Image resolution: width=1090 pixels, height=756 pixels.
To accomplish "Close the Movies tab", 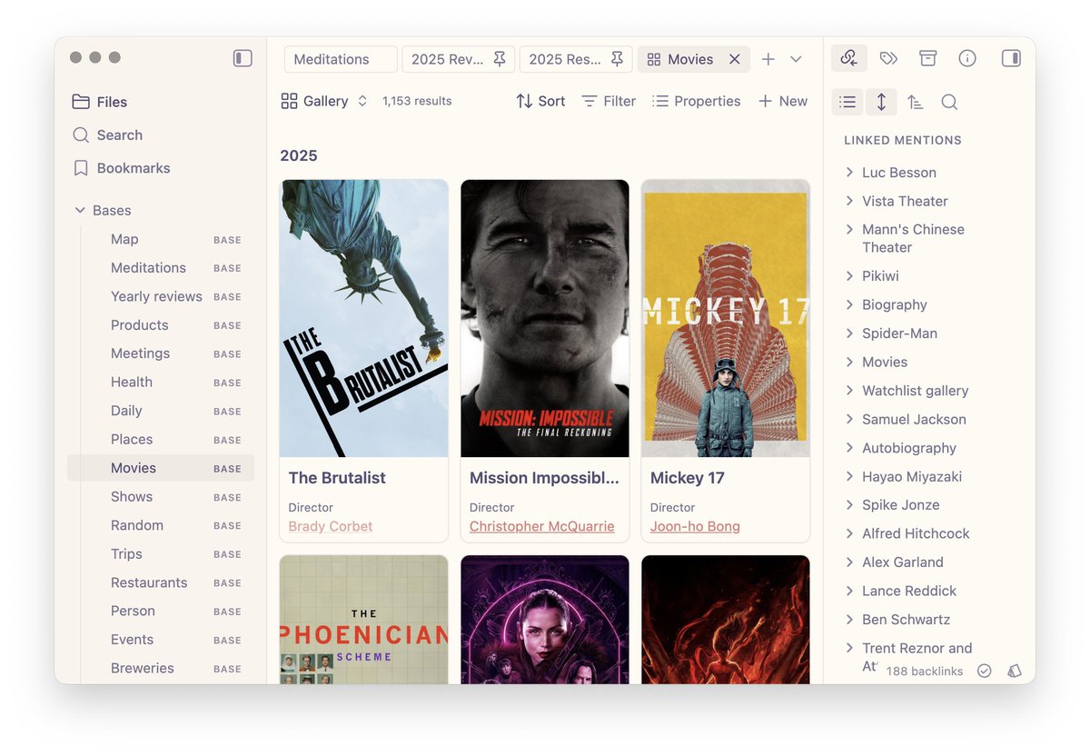I will [735, 59].
